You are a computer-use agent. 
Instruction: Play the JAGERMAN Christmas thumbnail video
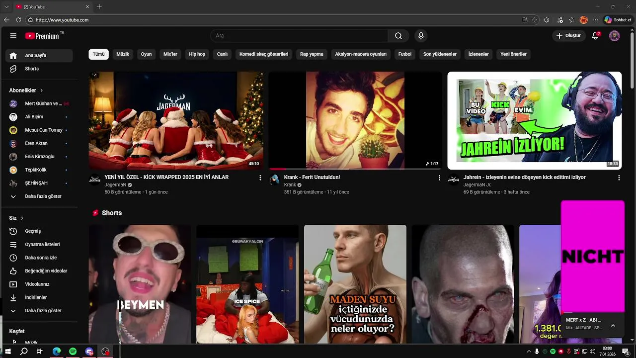pos(176,121)
